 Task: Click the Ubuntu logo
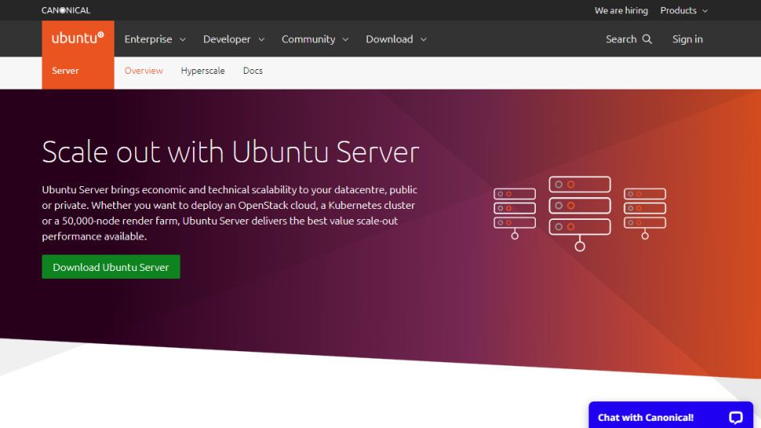(x=78, y=38)
